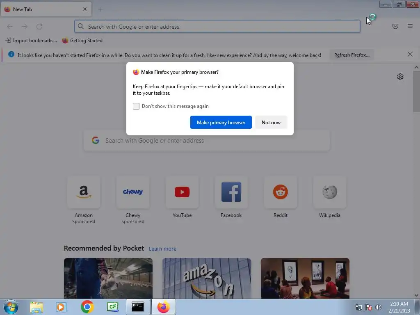
Task: Open a new tab with plus button
Action: pyautogui.click(x=100, y=9)
